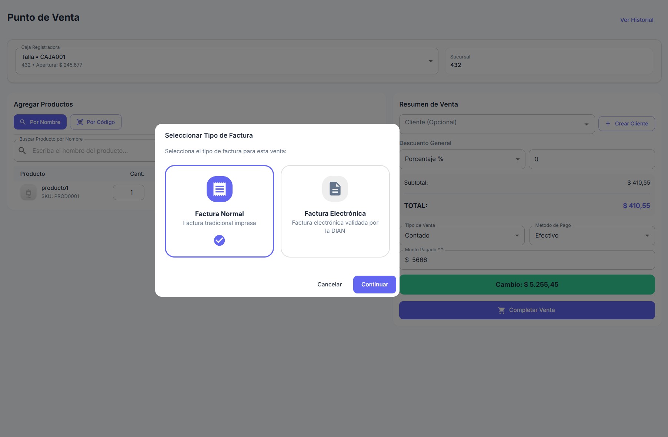Open the Ver Historial link

coord(637,20)
